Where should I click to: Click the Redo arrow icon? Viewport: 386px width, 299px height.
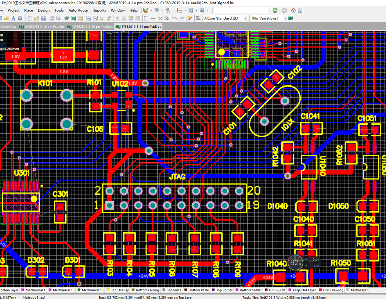pos(182,18)
